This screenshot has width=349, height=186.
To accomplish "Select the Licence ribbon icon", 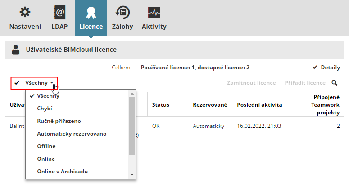I will (x=91, y=13).
